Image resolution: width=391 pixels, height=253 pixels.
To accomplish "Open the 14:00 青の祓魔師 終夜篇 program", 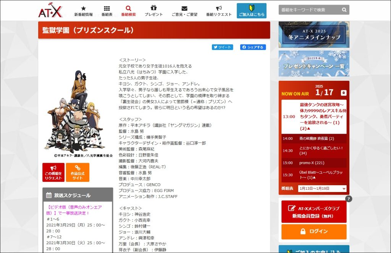I will click(x=314, y=139).
